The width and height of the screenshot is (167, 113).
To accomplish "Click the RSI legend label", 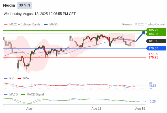I will (12, 78).
